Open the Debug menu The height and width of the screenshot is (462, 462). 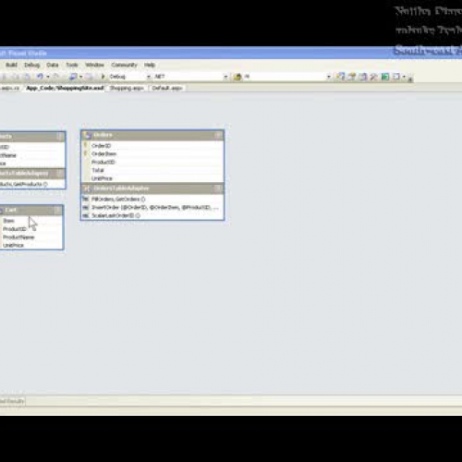click(x=32, y=65)
